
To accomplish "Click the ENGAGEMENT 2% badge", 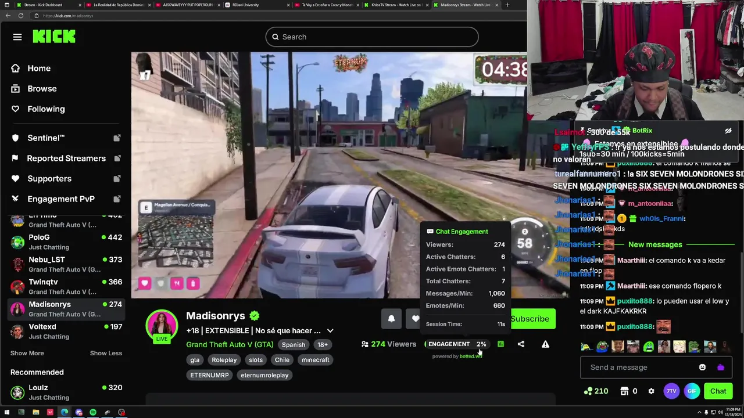I will [x=457, y=344].
